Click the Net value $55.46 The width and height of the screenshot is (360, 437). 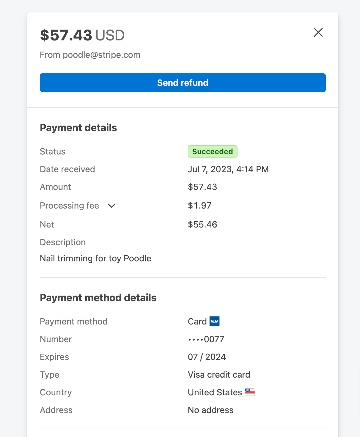203,224
